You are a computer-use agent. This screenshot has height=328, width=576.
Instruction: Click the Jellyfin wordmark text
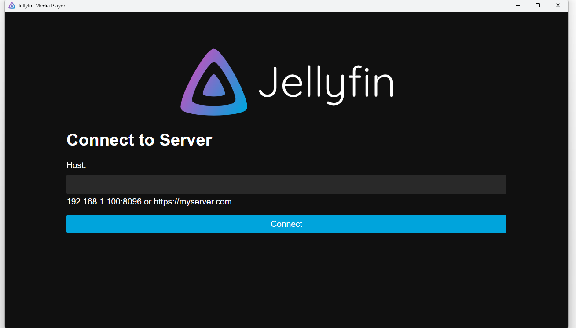tap(326, 85)
